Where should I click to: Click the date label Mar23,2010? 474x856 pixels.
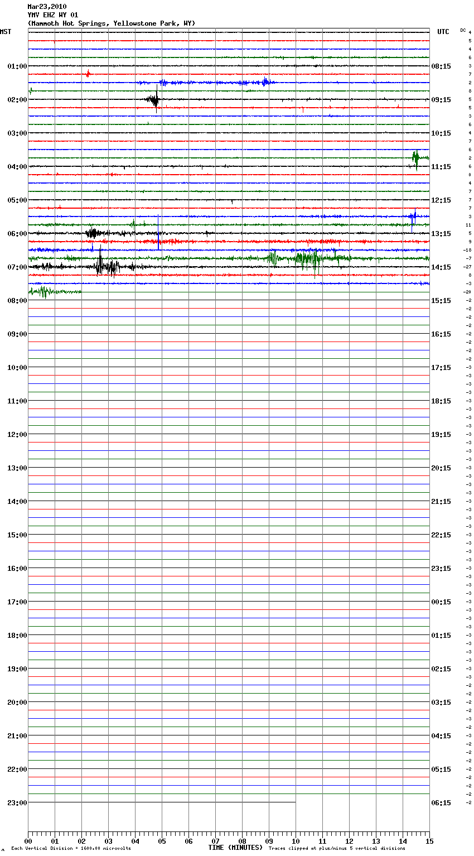47,7
